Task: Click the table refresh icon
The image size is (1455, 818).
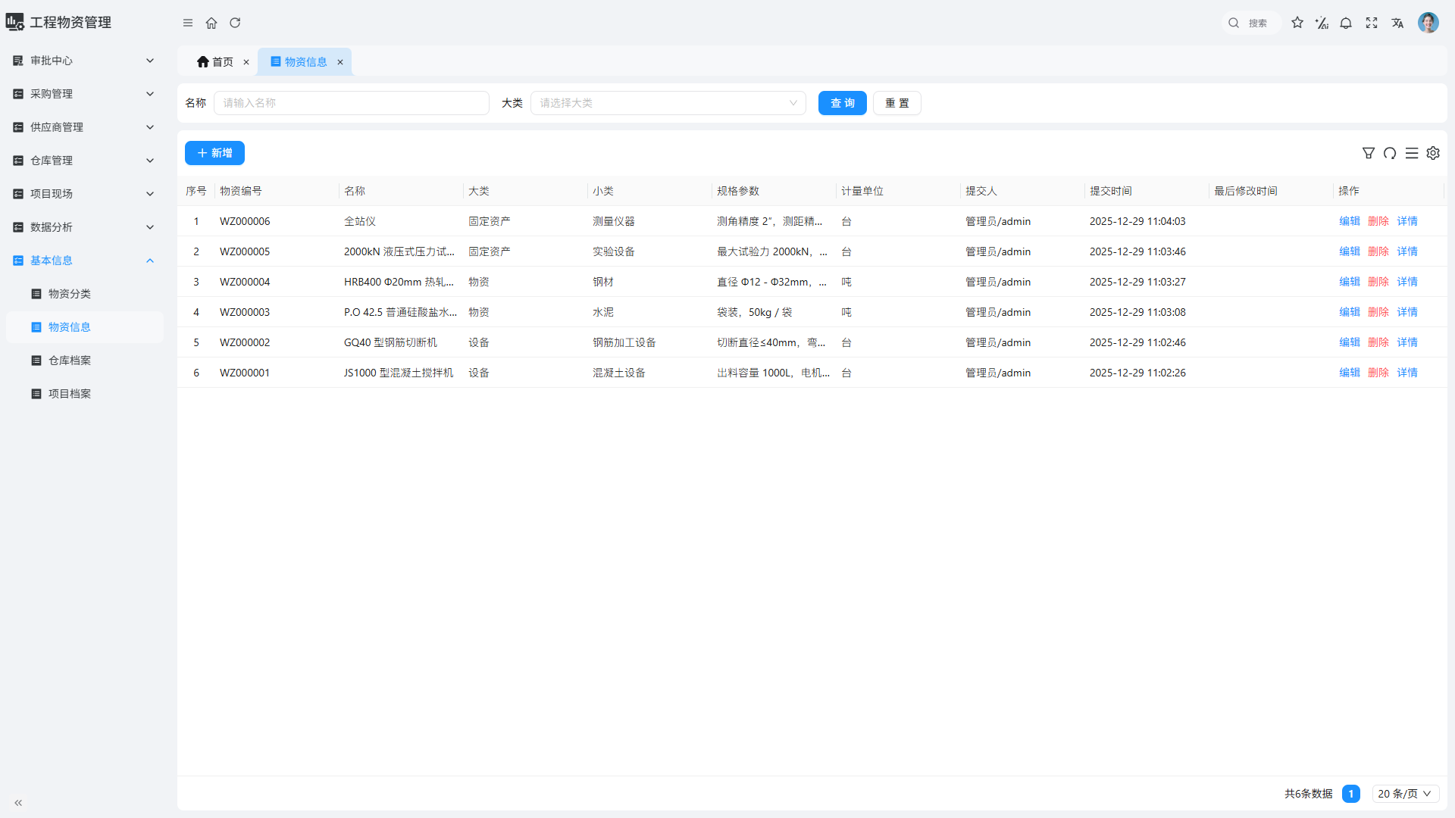Action: click(x=1390, y=153)
